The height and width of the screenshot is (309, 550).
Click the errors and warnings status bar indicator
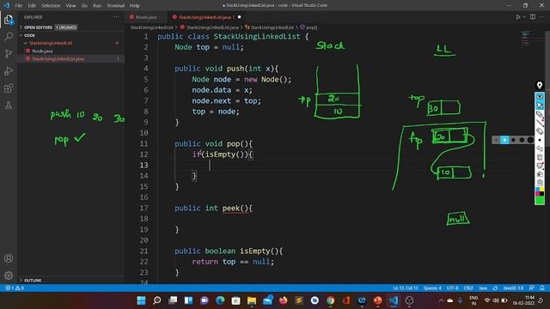pyautogui.click(x=15, y=288)
